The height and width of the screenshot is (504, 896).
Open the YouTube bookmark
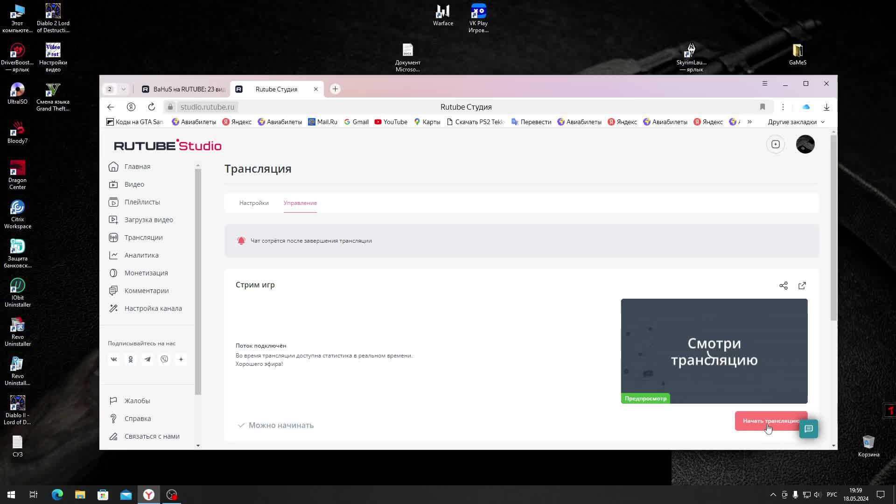(x=391, y=122)
